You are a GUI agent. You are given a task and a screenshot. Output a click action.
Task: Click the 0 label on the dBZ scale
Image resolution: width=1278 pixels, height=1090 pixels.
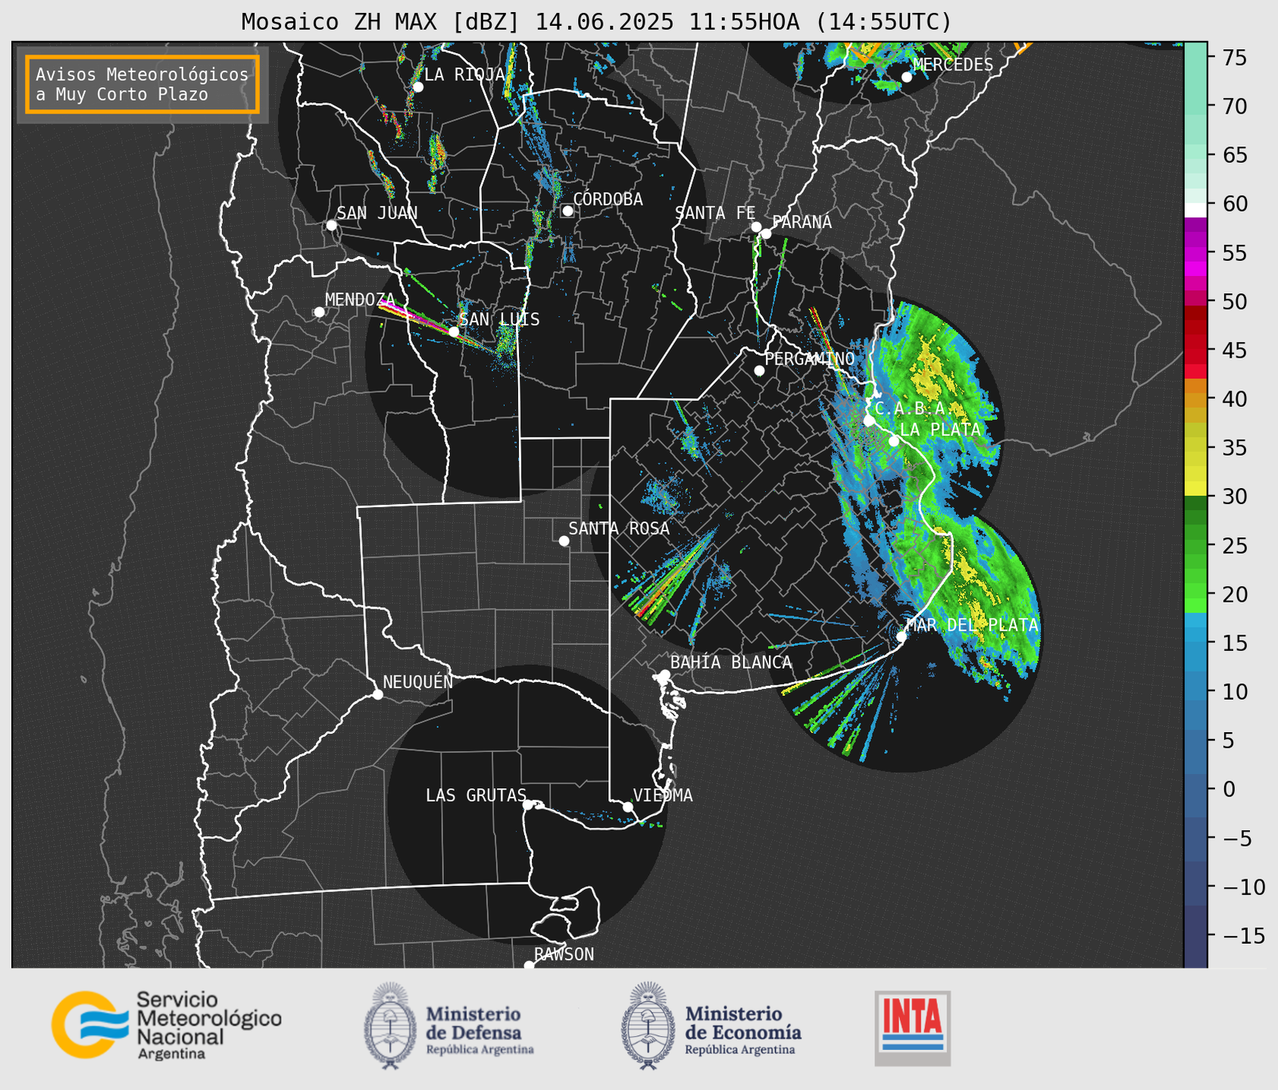1228,789
